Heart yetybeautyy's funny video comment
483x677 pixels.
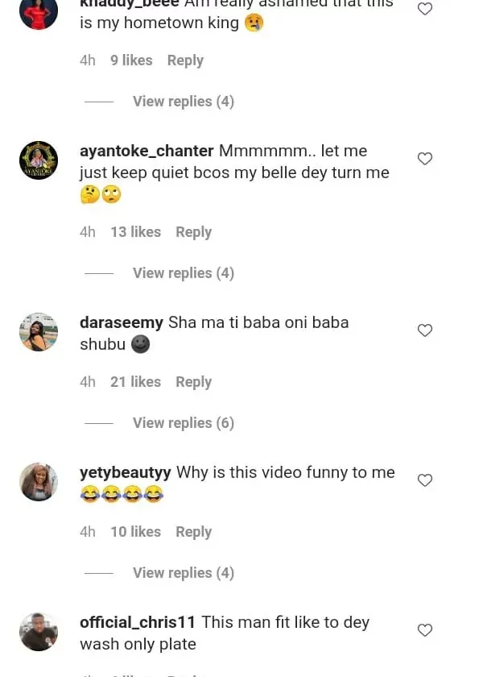(425, 480)
